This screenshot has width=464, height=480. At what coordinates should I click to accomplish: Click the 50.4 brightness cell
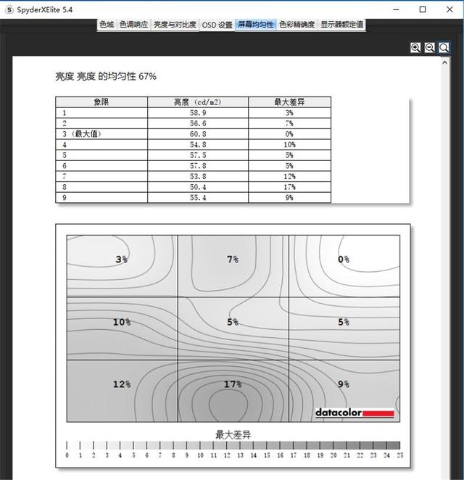click(198, 187)
